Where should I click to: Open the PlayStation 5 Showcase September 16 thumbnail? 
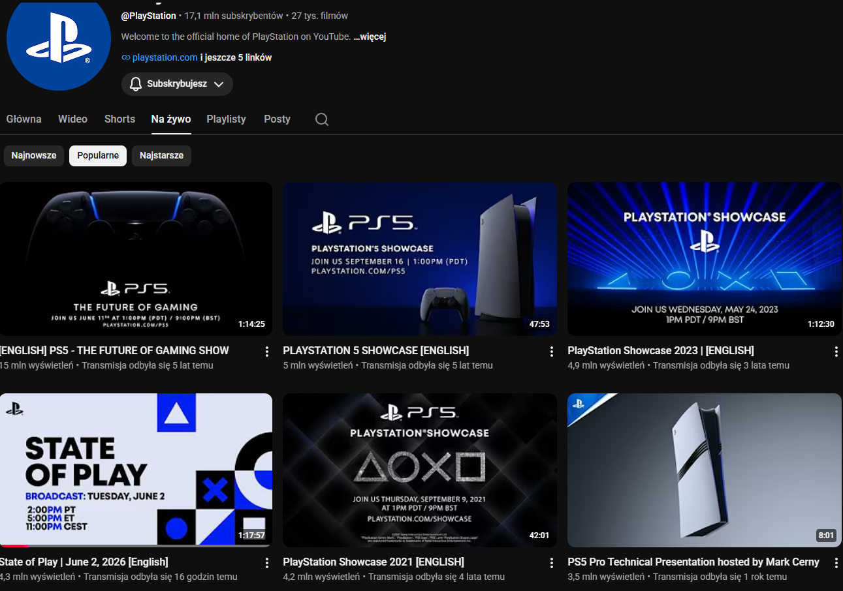(x=420, y=259)
